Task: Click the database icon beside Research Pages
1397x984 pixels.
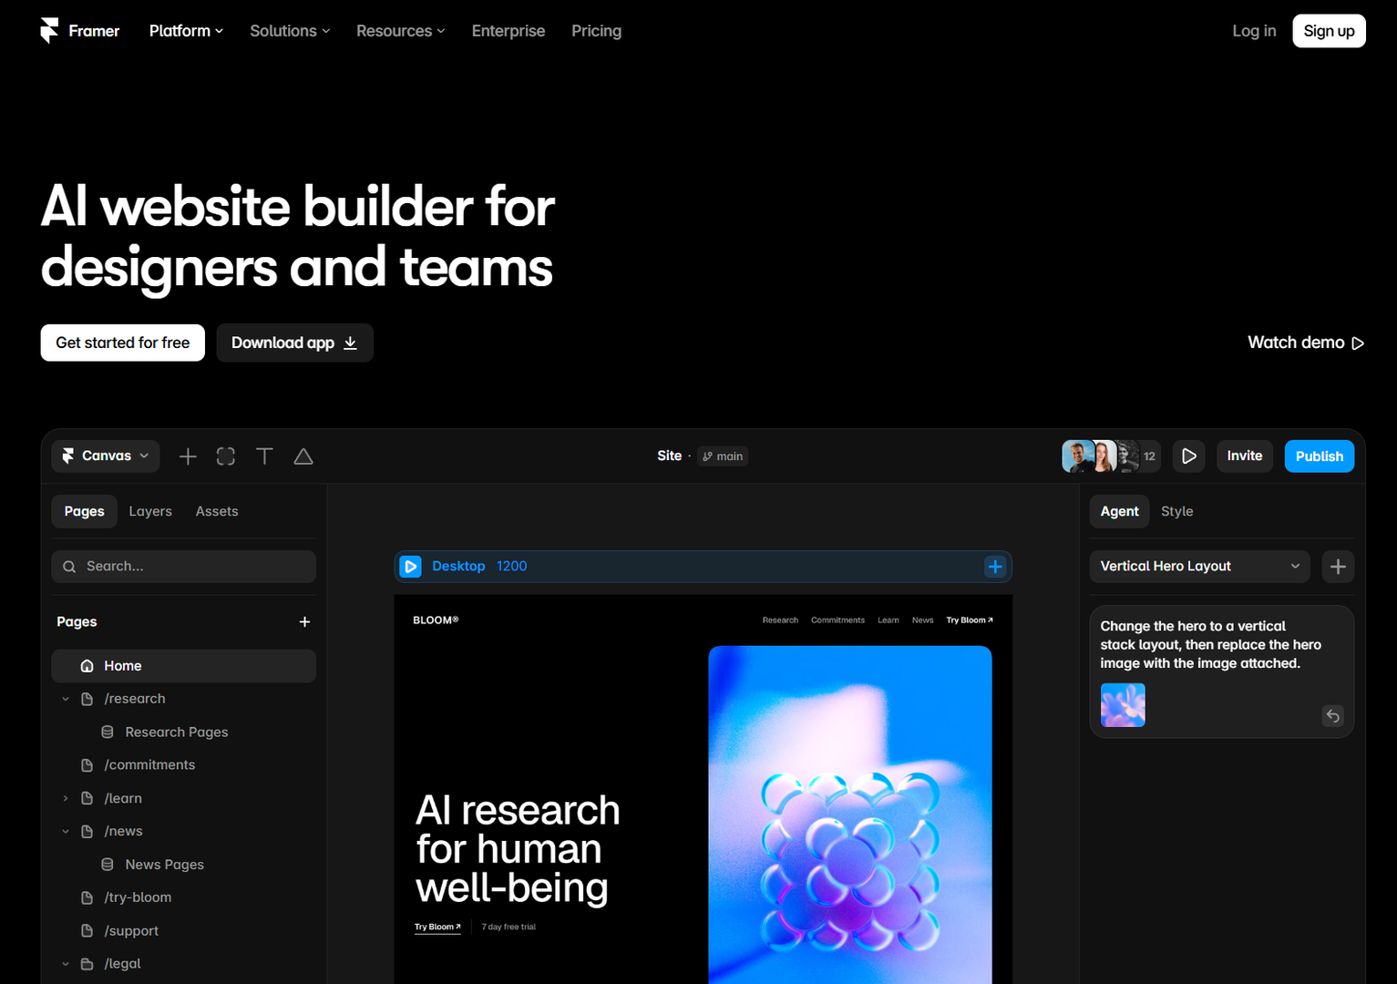Action: coord(108,733)
